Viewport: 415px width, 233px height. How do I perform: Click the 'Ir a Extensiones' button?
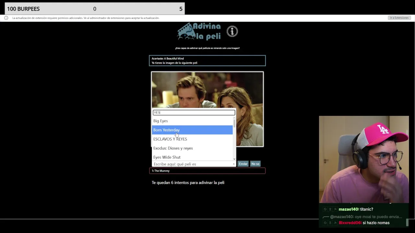(399, 18)
